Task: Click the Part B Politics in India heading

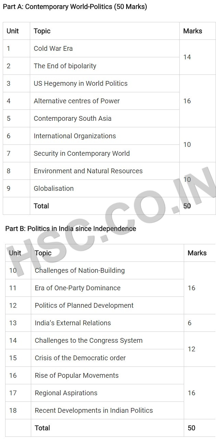Action: (71, 229)
